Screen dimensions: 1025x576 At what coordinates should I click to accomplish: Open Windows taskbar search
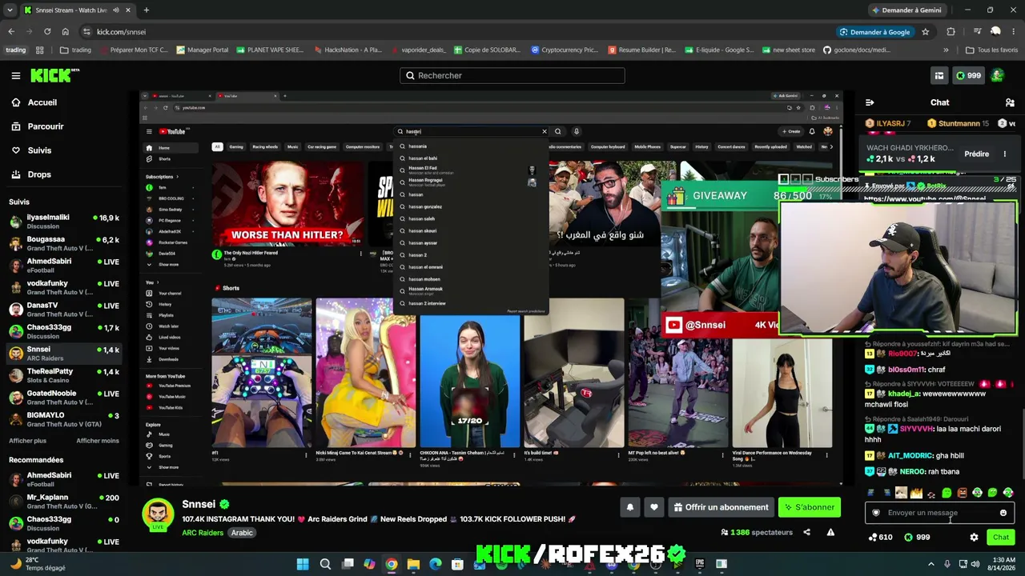(x=325, y=564)
